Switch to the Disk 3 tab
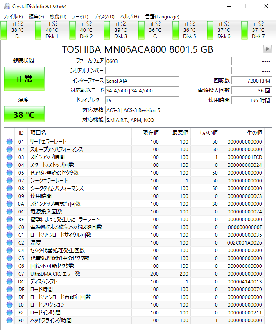 [x=120, y=30]
